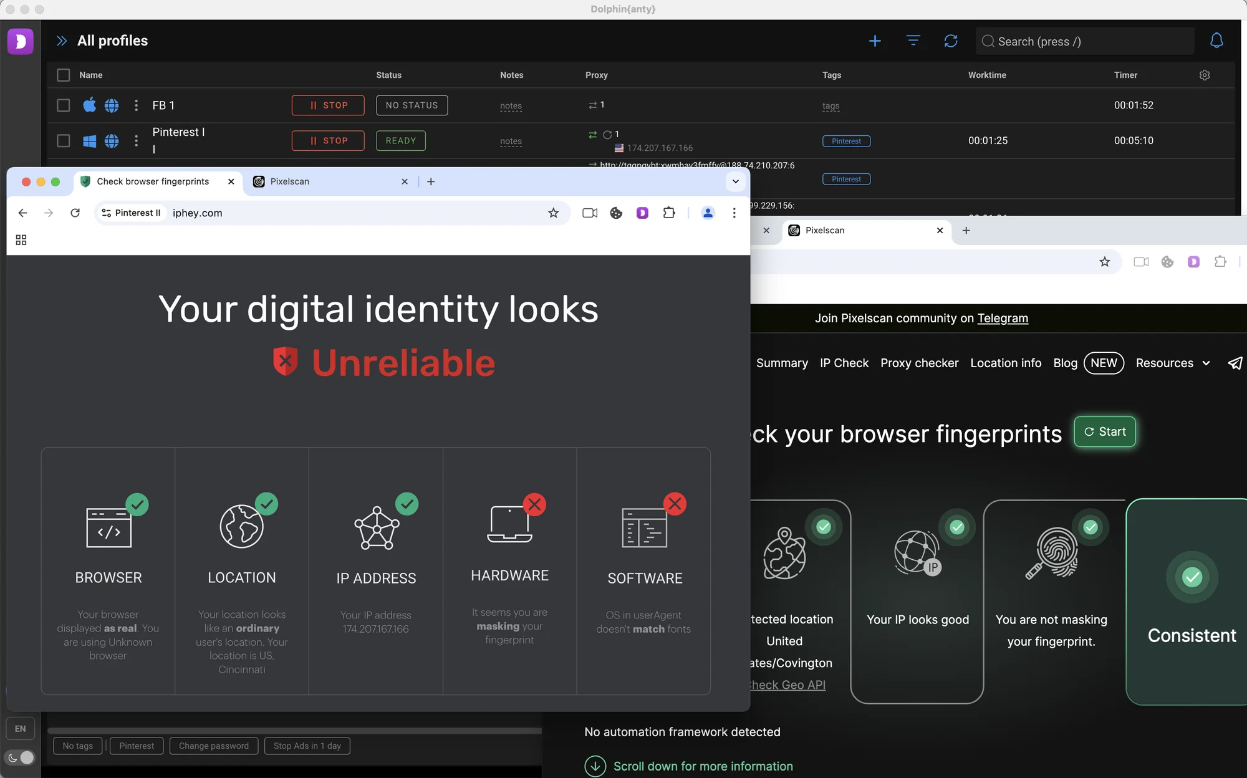The height and width of the screenshot is (778, 1247).
Task: Open profile filters icon
Action: 913,41
